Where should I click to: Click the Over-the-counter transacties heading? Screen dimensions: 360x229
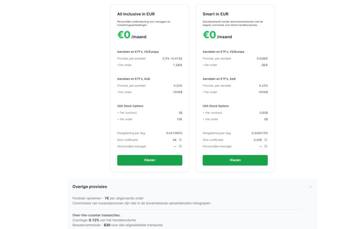96,216
